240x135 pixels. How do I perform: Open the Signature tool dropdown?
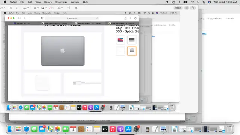pyautogui.click(x=26, y=8)
